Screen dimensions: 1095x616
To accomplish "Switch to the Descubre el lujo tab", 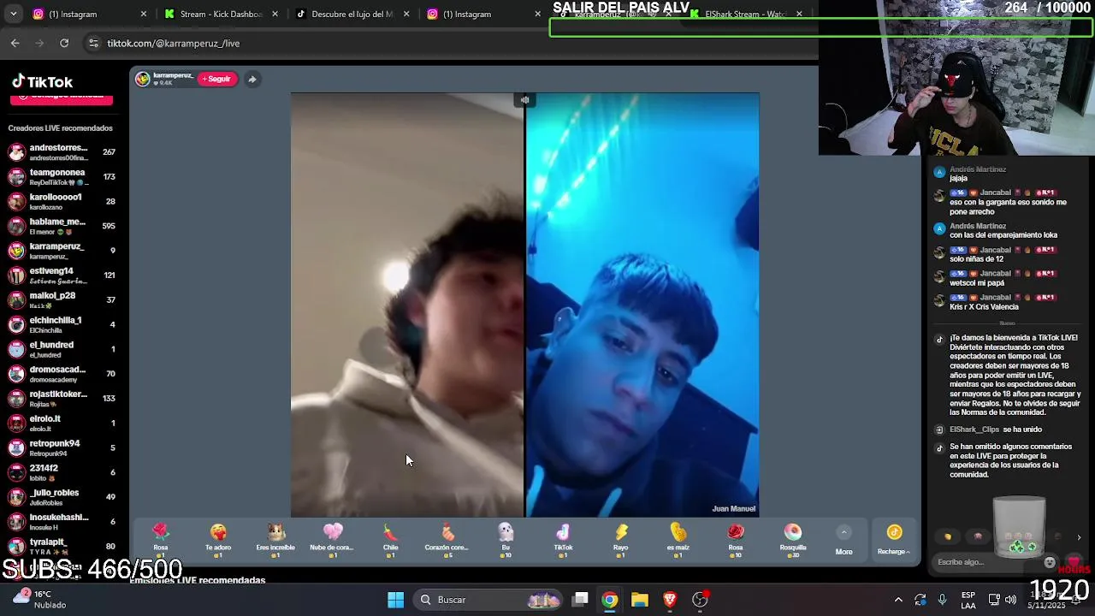I will [x=352, y=14].
